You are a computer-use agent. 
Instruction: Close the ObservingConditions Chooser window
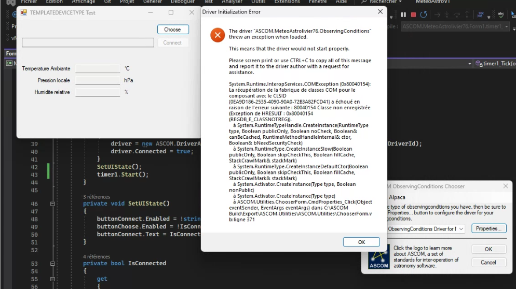(x=506, y=186)
